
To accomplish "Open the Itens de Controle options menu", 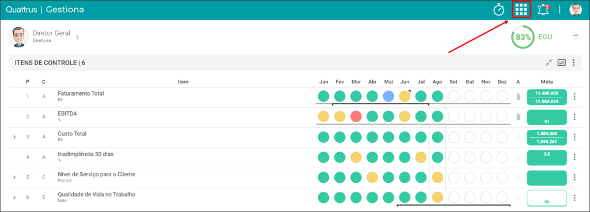I will pos(574,63).
